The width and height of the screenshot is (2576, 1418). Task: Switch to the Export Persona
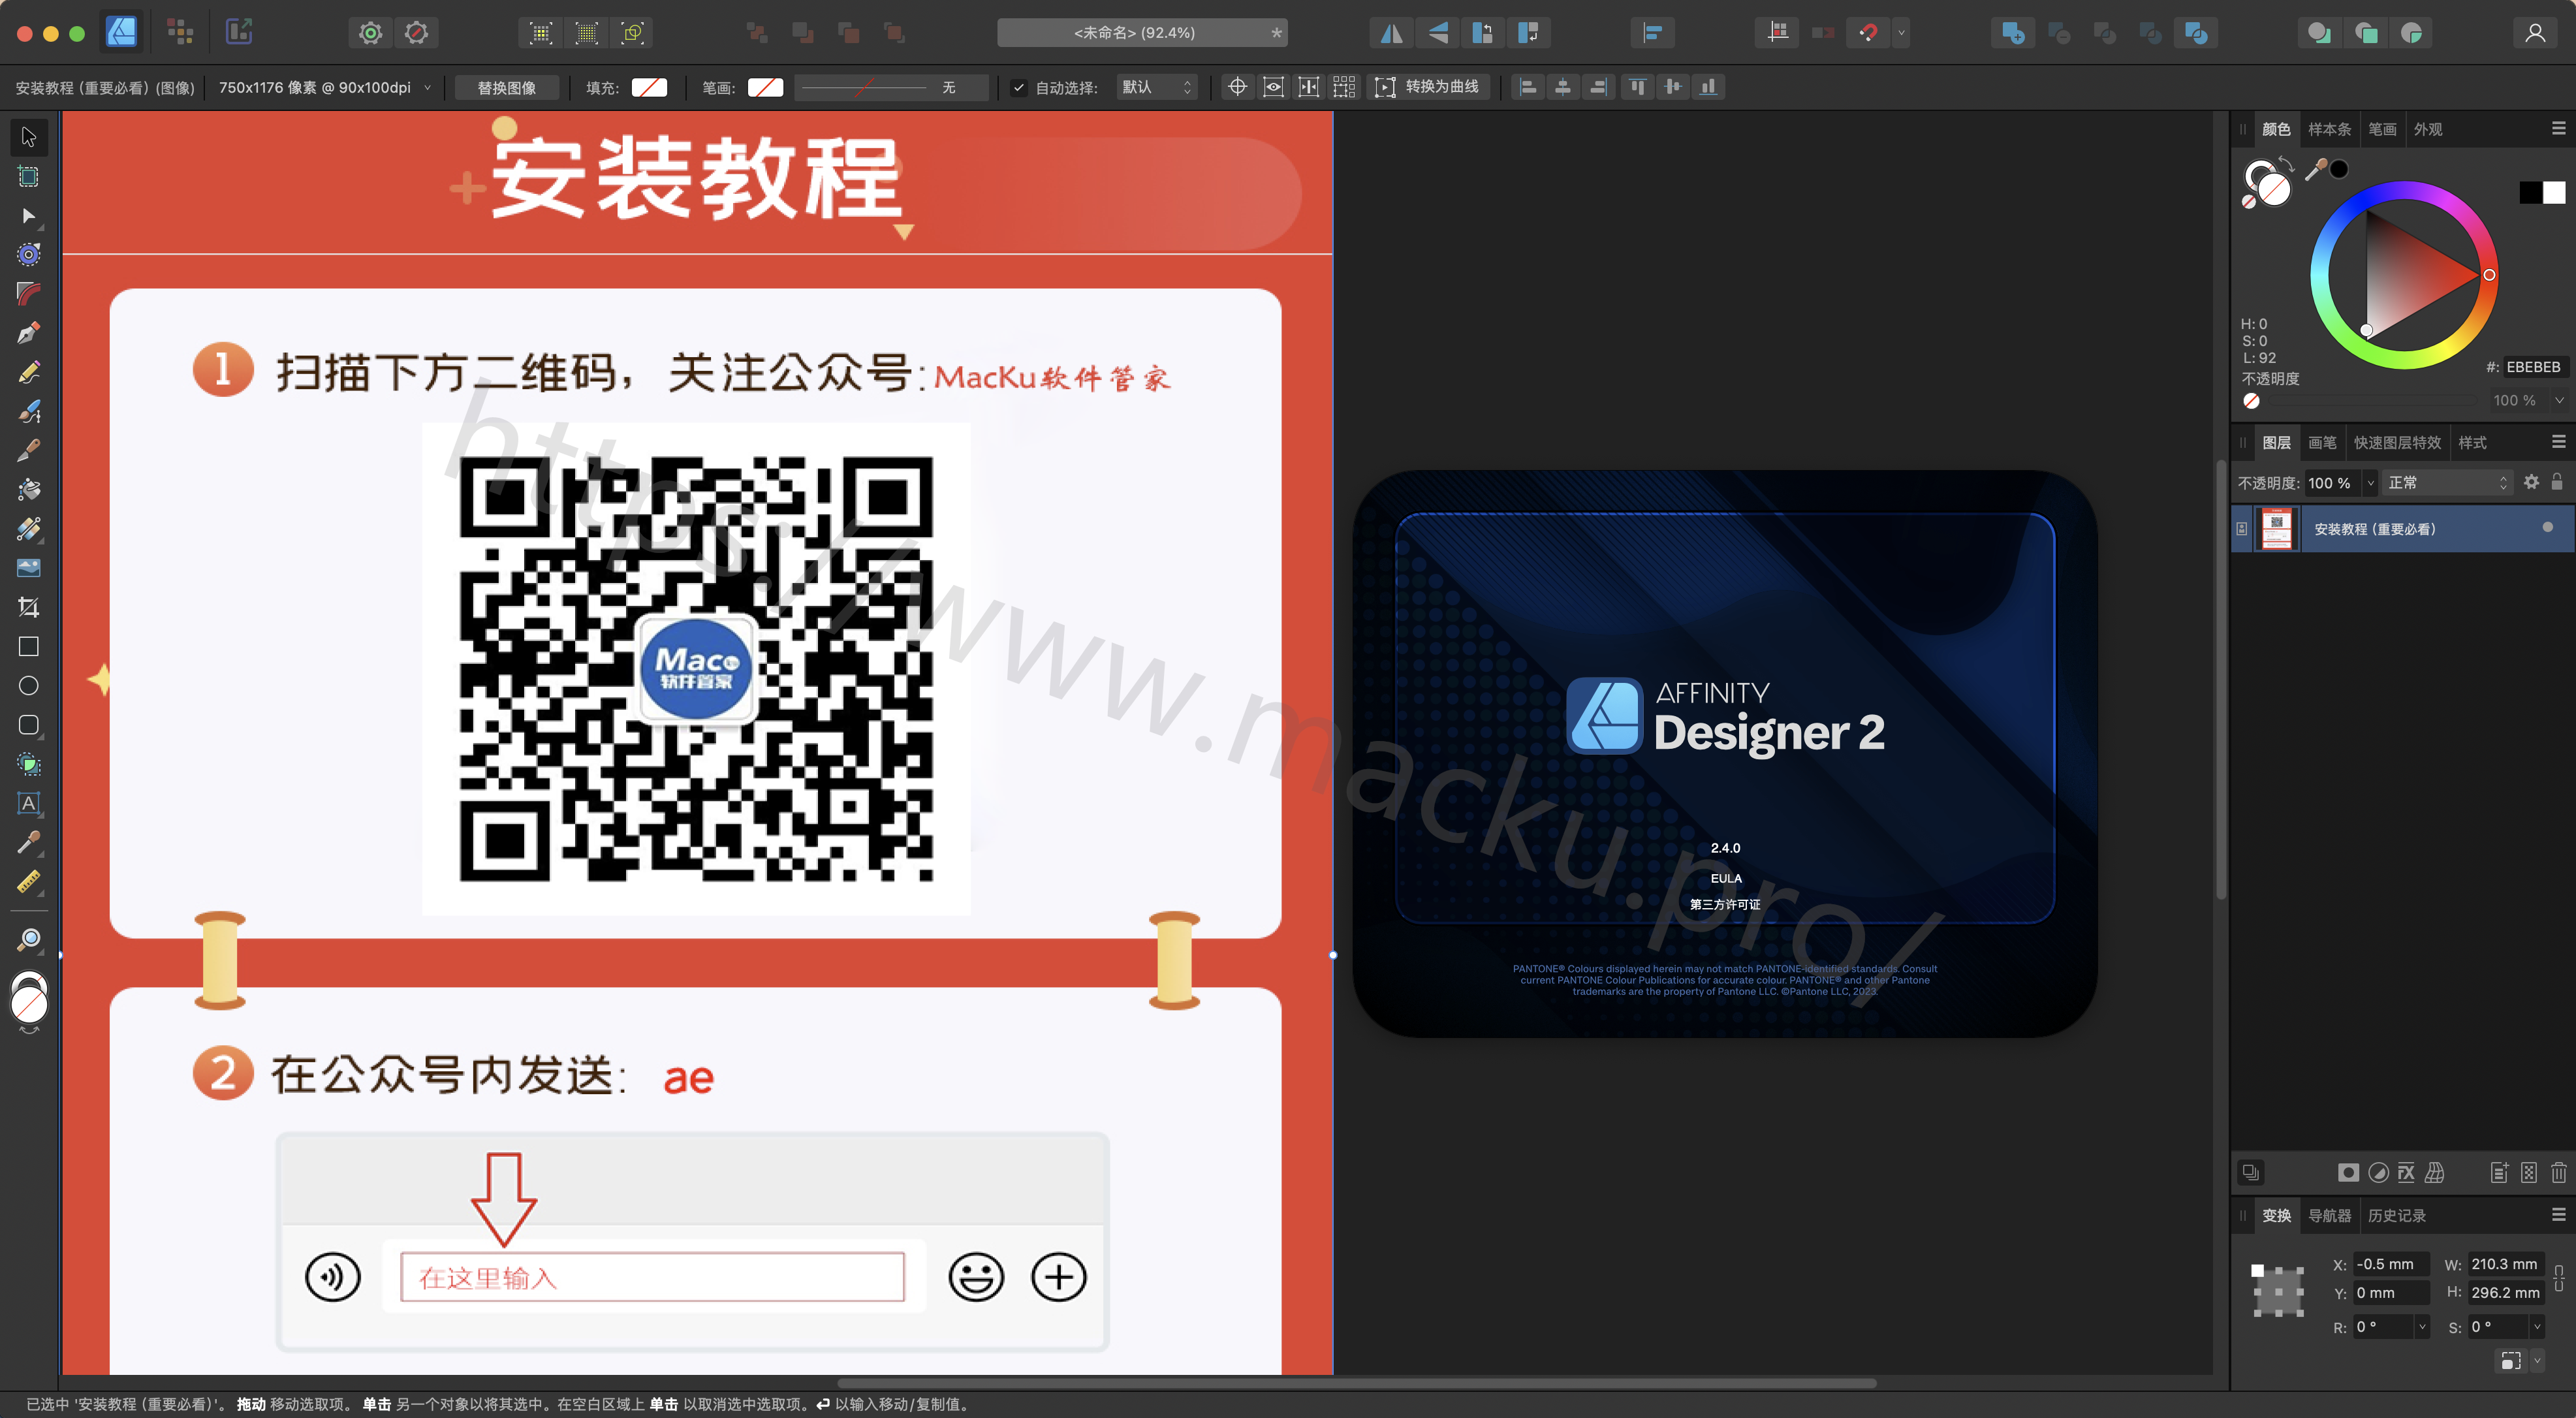(x=239, y=32)
